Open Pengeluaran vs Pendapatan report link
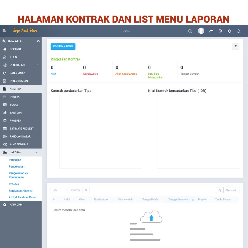The width and height of the screenshot is (248, 248). (x=18, y=175)
